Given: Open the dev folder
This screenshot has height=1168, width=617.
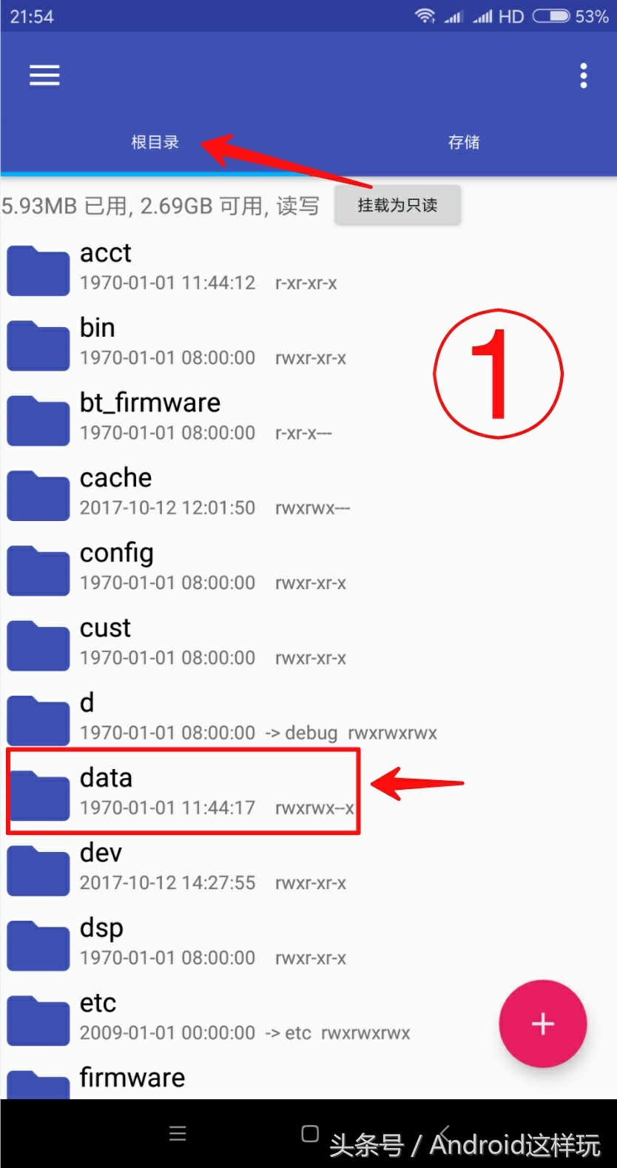Looking at the screenshot, I should [x=308, y=867].
